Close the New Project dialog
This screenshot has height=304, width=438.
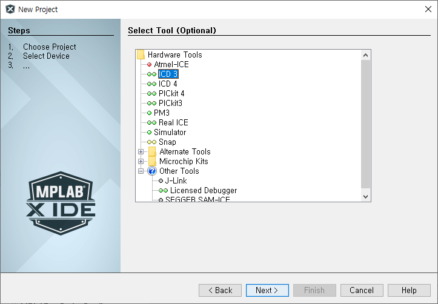tap(428, 9)
